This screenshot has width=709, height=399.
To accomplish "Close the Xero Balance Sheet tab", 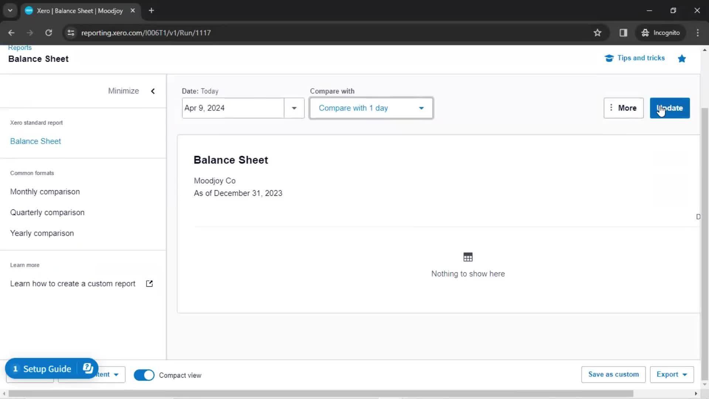I will click(133, 11).
